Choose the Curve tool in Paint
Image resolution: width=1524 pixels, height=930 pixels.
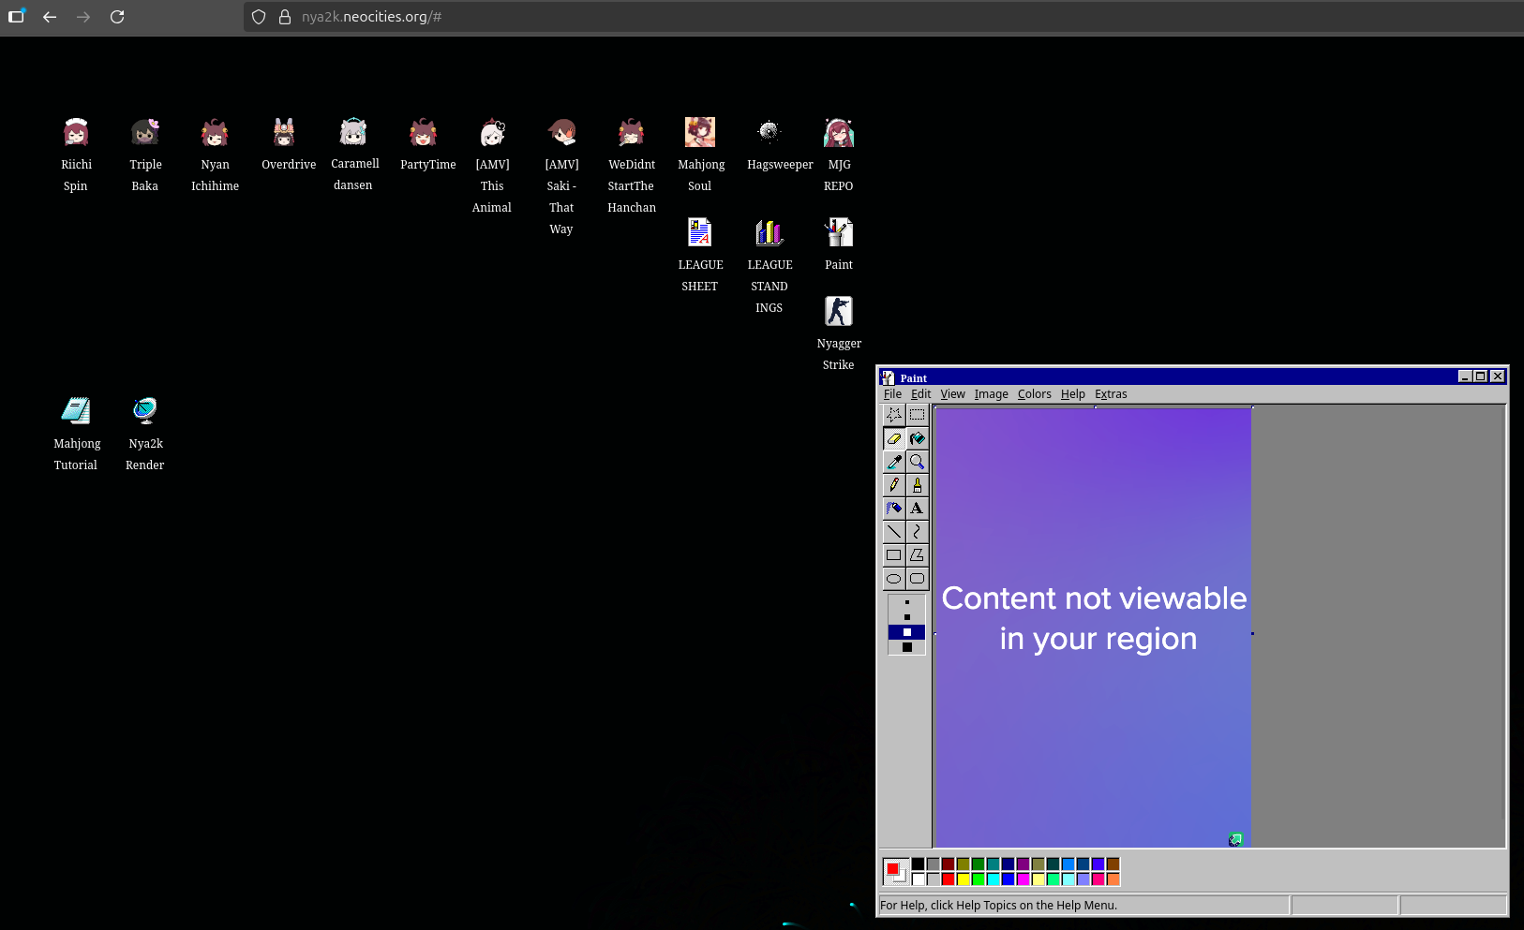pos(917,532)
